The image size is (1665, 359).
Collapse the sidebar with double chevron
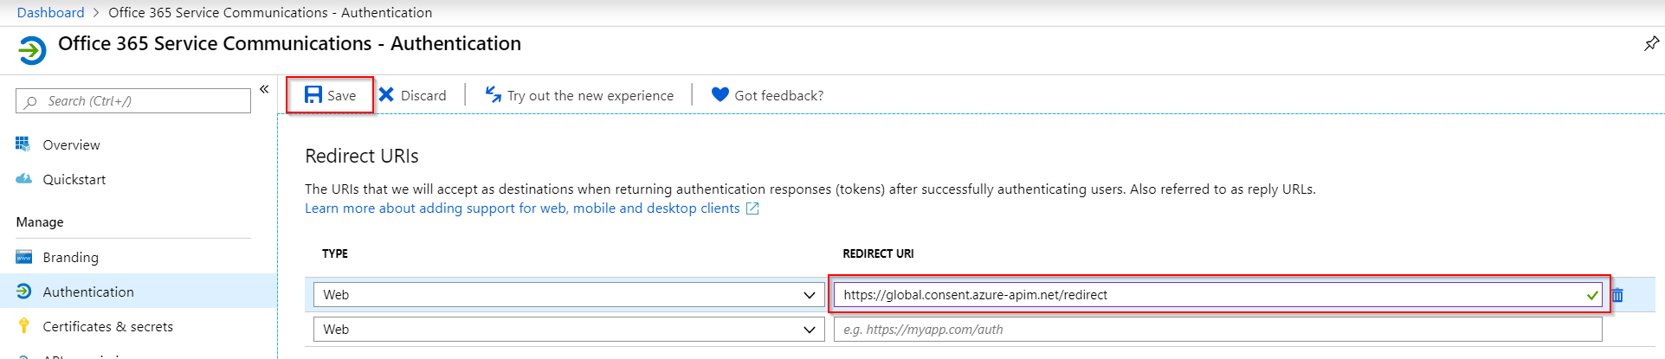click(264, 89)
